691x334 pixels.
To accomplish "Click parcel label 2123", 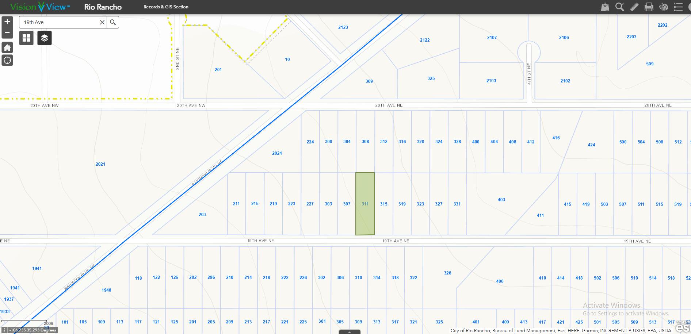I will 343,27.
